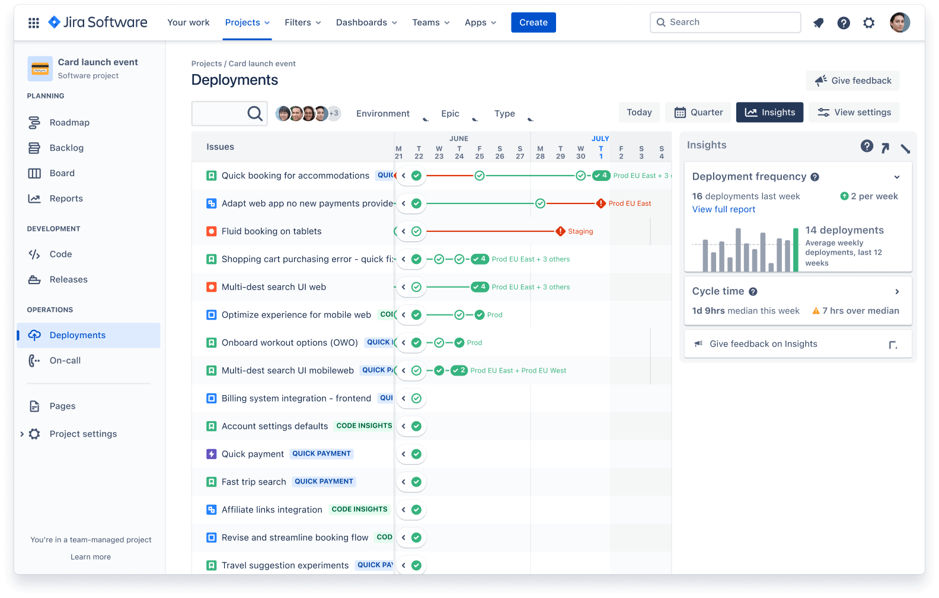This screenshot has width=939, height=598.
Task: Collapse the Quick booking row chevron
Action: click(x=404, y=176)
